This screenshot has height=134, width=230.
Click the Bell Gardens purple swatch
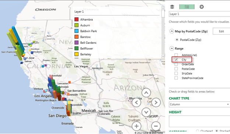[76, 43]
